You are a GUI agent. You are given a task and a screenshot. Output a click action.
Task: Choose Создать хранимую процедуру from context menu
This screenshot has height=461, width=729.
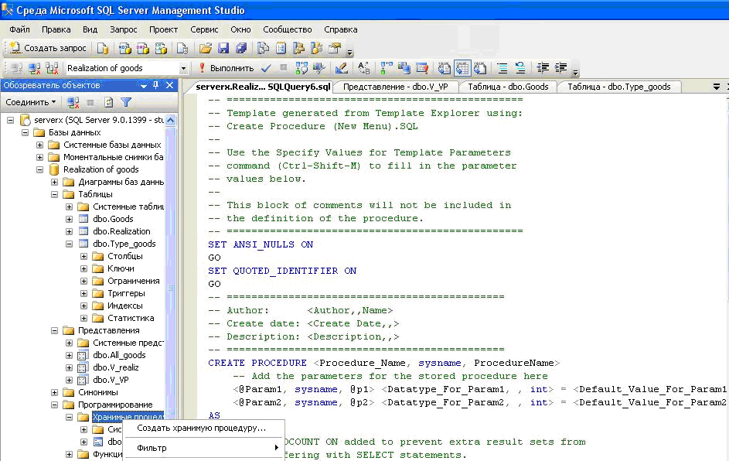(x=204, y=428)
